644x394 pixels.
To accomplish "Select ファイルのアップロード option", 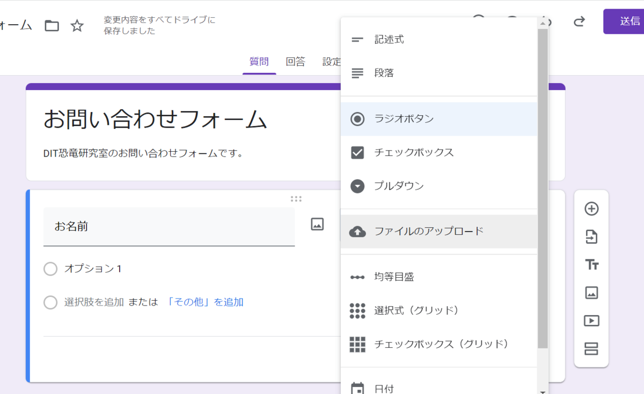I will [439, 232].
